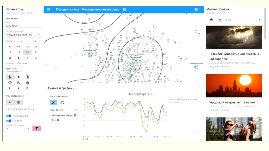Remove the Москва (центр, Балчуг) series
269x151 pixels.
coord(75,115)
